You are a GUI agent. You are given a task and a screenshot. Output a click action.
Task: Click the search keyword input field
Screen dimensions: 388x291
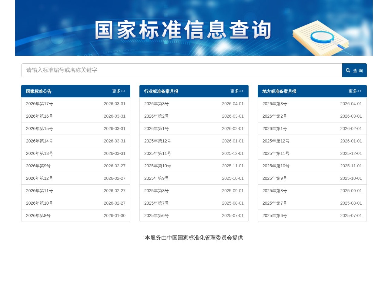coord(181,70)
